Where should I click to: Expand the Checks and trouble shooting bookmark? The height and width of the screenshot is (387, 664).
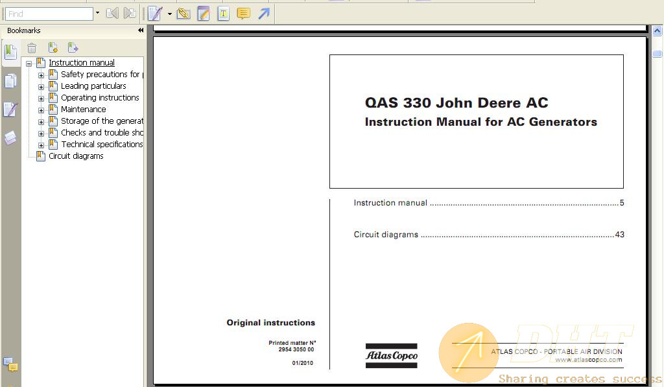(x=41, y=134)
